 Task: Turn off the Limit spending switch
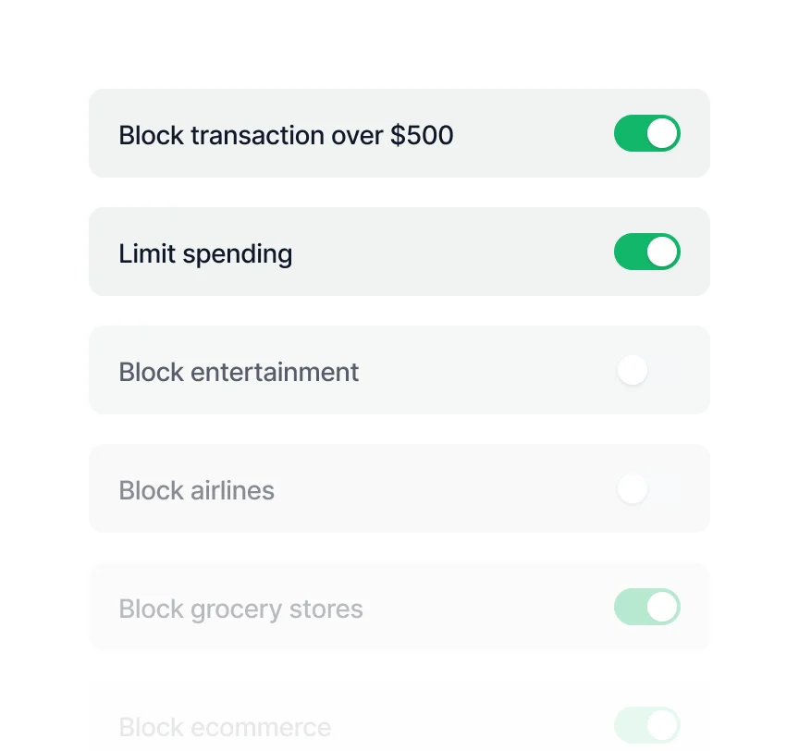pos(646,252)
